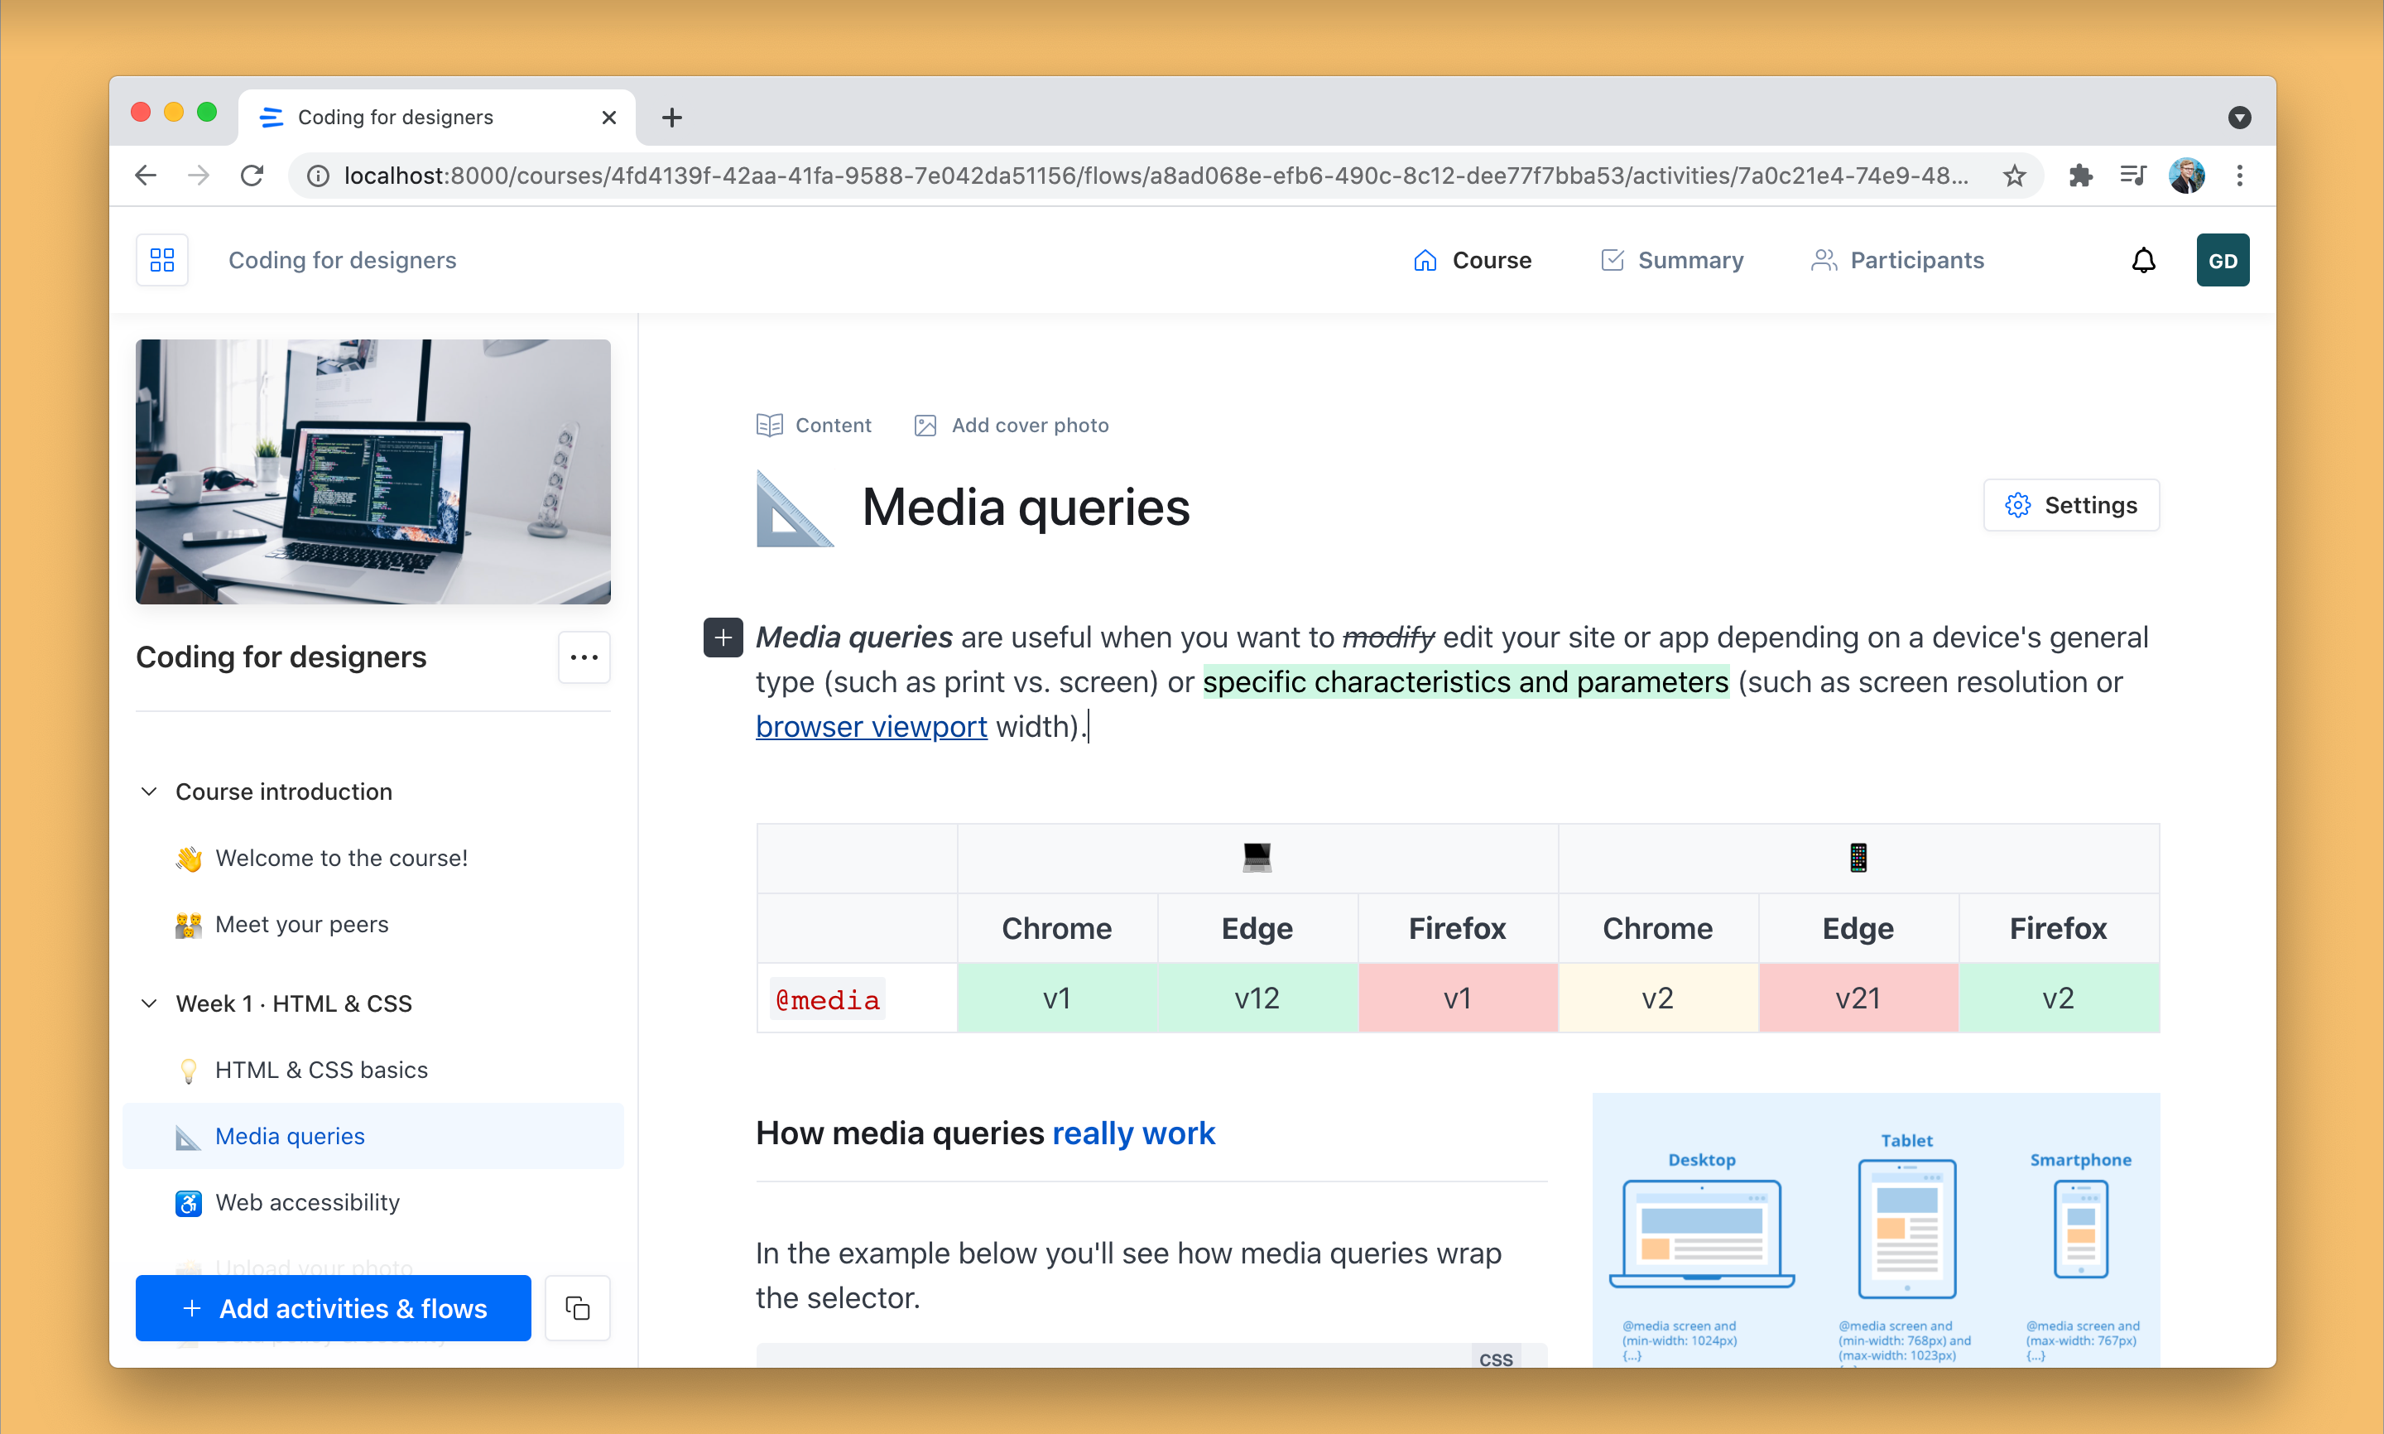
Task: Close the Coding for designers tab
Action: (x=608, y=117)
